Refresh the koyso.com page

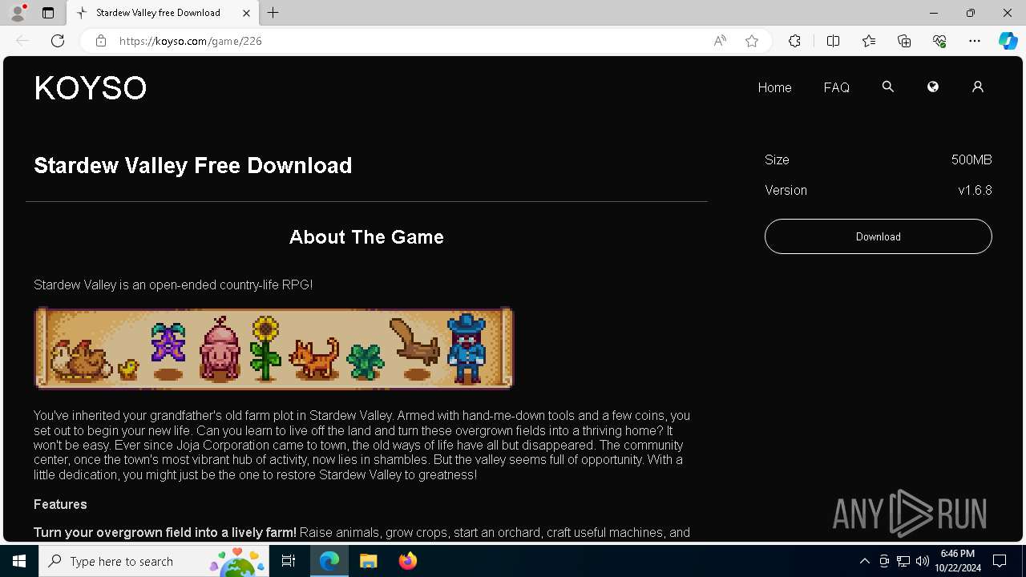coord(58,41)
